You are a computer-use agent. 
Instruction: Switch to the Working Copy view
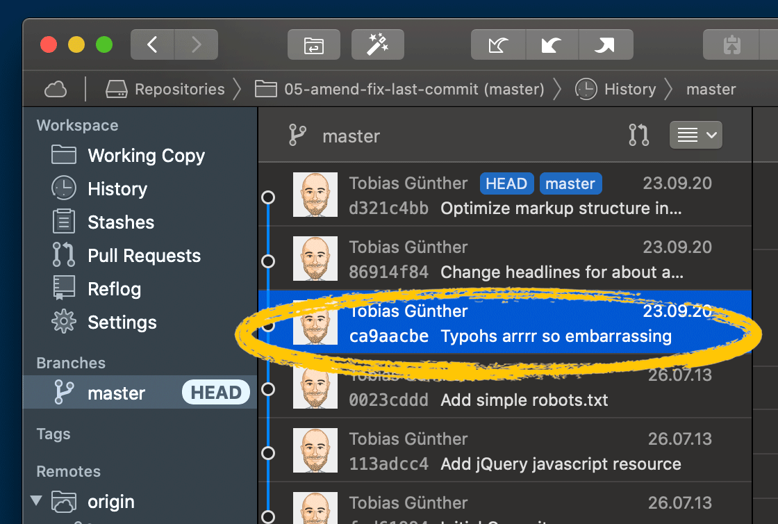pos(146,155)
